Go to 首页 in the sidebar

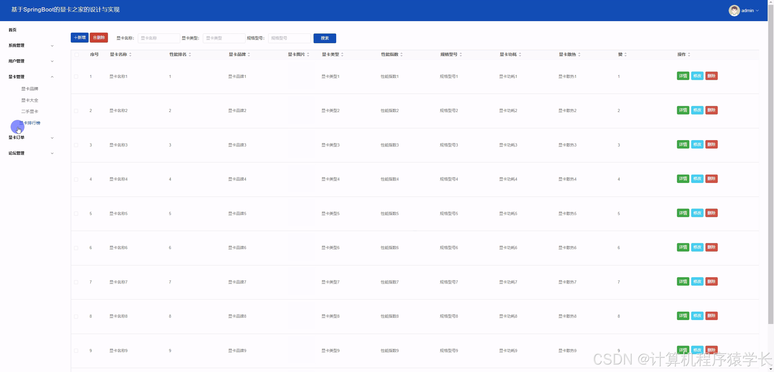13,30
